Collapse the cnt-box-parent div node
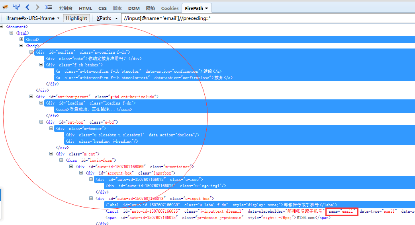 point(31,96)
